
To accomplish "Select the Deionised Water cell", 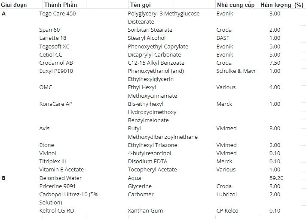I will pyautogui.click(x=60, y=178).
